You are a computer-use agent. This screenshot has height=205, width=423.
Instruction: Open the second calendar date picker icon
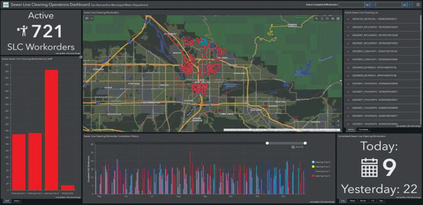[x=404, y=4]
